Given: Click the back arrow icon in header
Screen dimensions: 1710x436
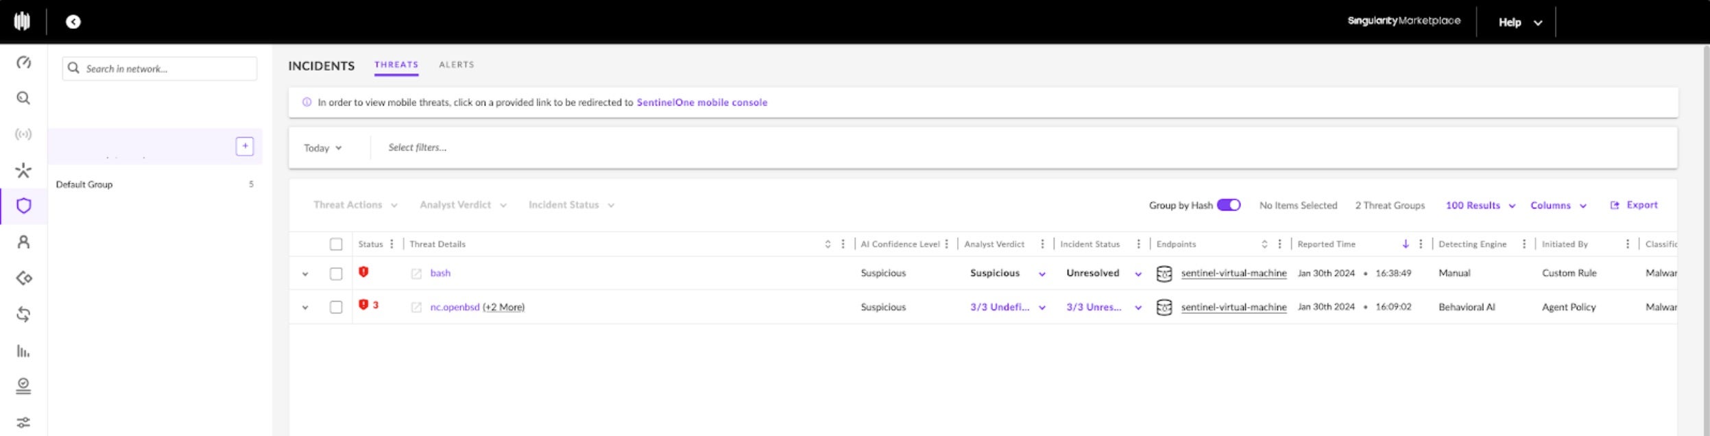Looking at the screenshot, I should pos(73,22).
